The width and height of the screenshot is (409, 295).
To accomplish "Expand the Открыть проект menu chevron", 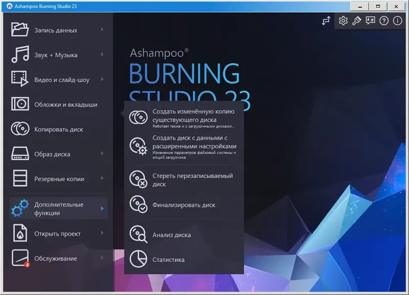I will pyautogui.click(x=103, y=234).
